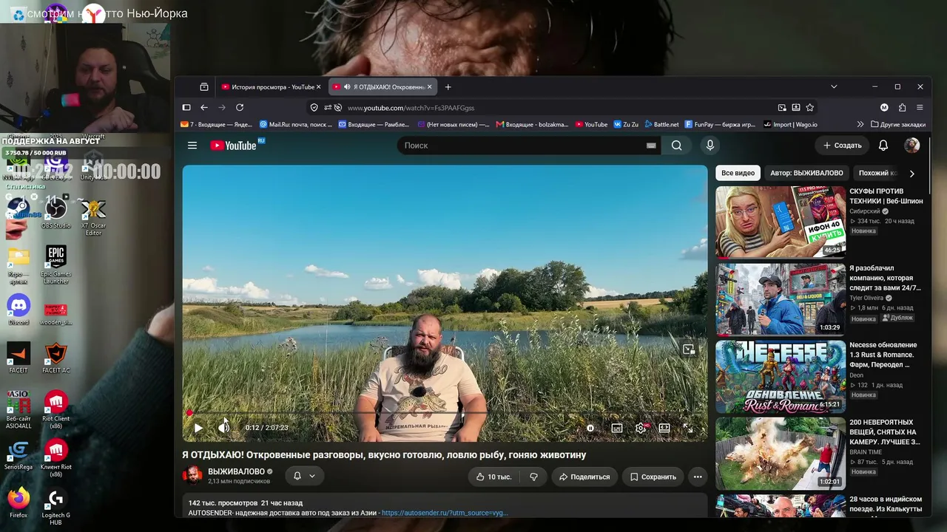
Task: Click the 'Создать' create button
Action: point(842,146)
